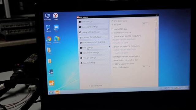
Task: Open the Windows Start menu orb
Action: 51,92
